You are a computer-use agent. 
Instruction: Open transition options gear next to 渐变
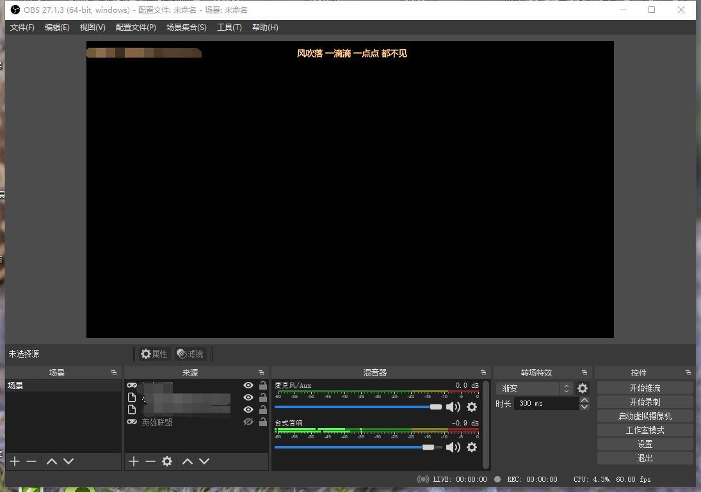(x=583, y=388)
